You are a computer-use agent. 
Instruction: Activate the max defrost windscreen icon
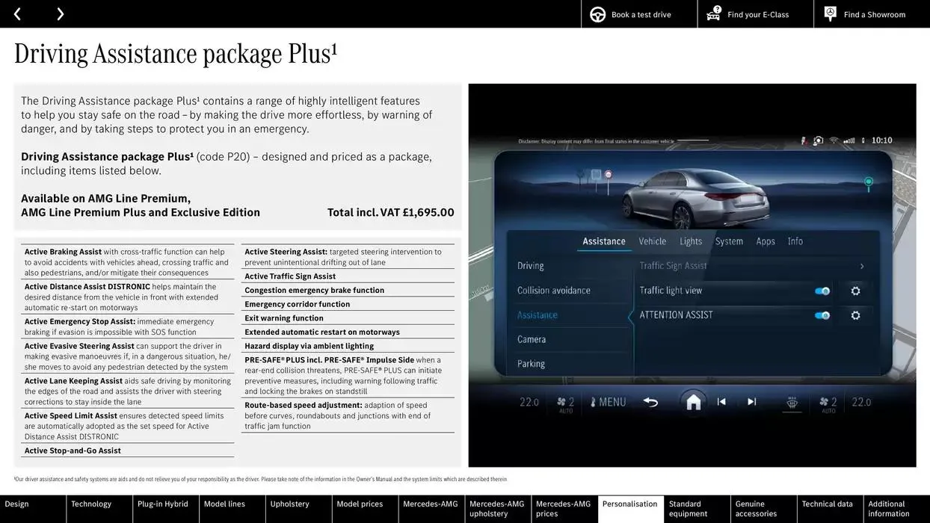(792, 402)
